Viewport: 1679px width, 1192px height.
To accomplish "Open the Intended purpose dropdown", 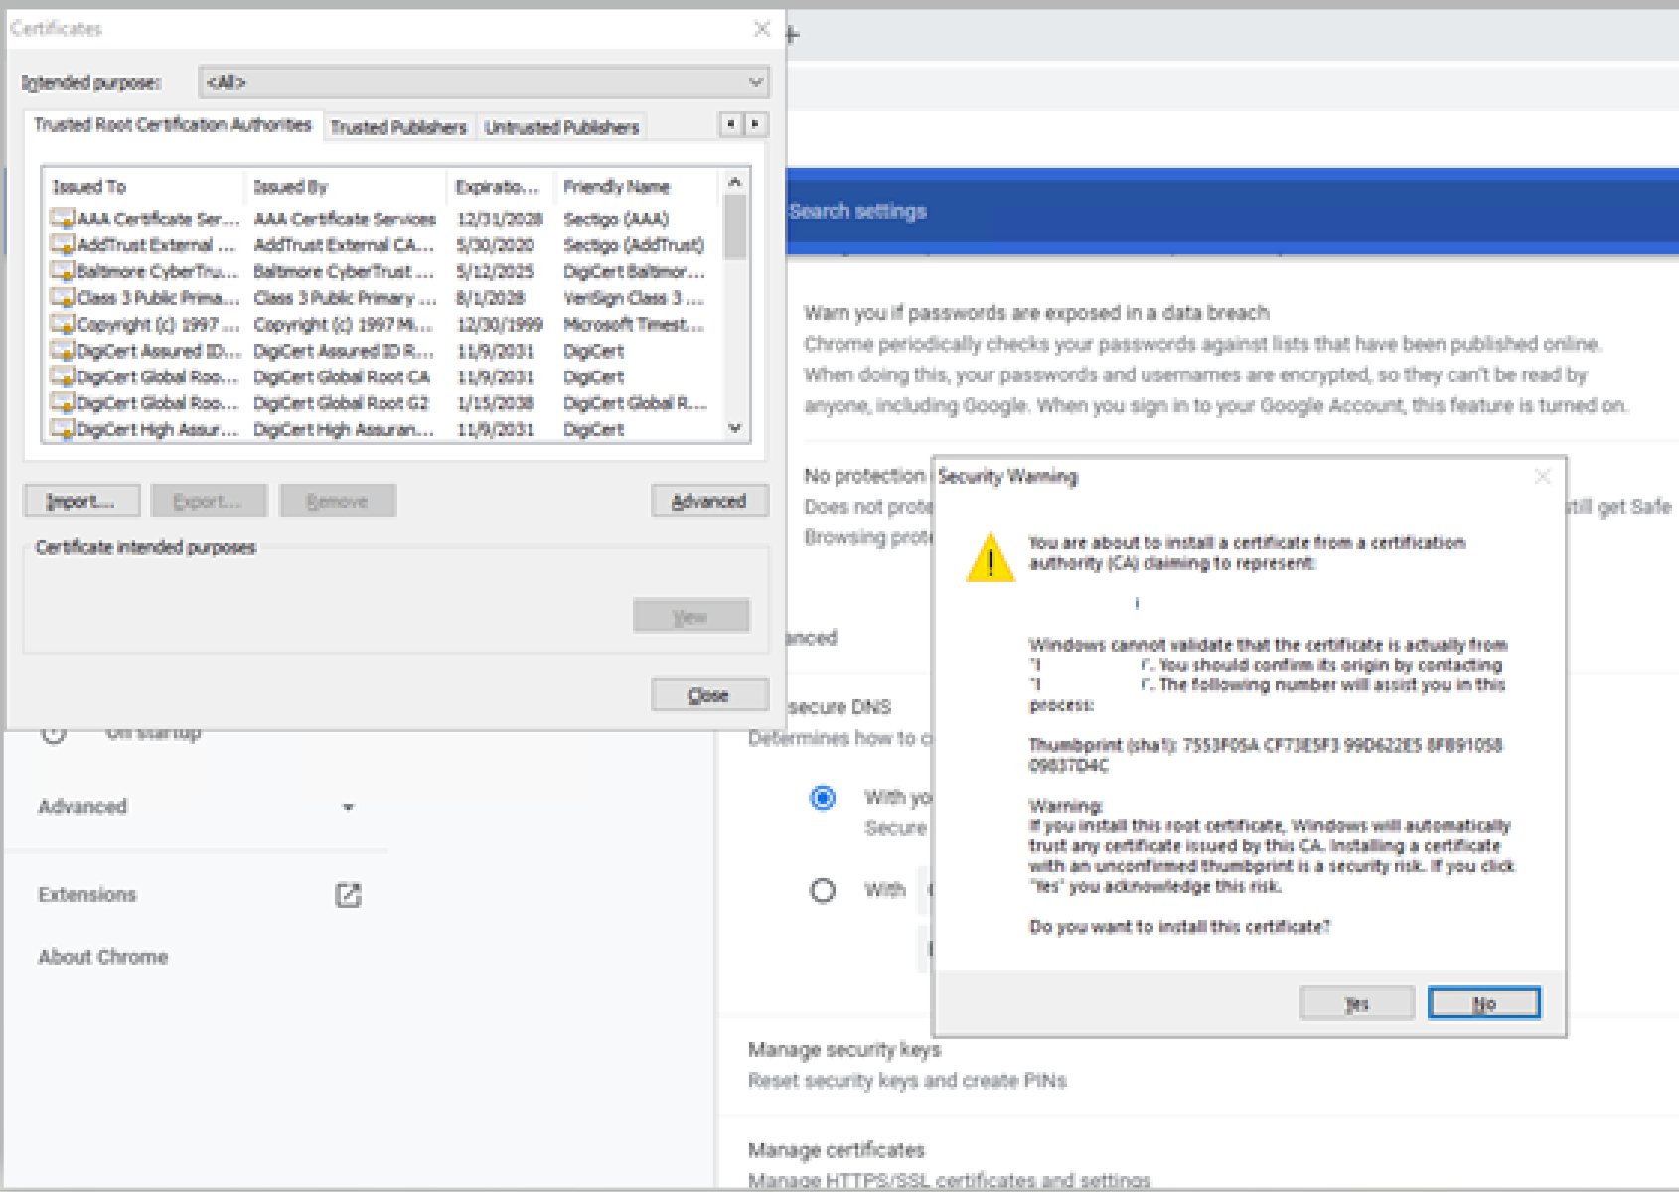I will pos(484,82).
